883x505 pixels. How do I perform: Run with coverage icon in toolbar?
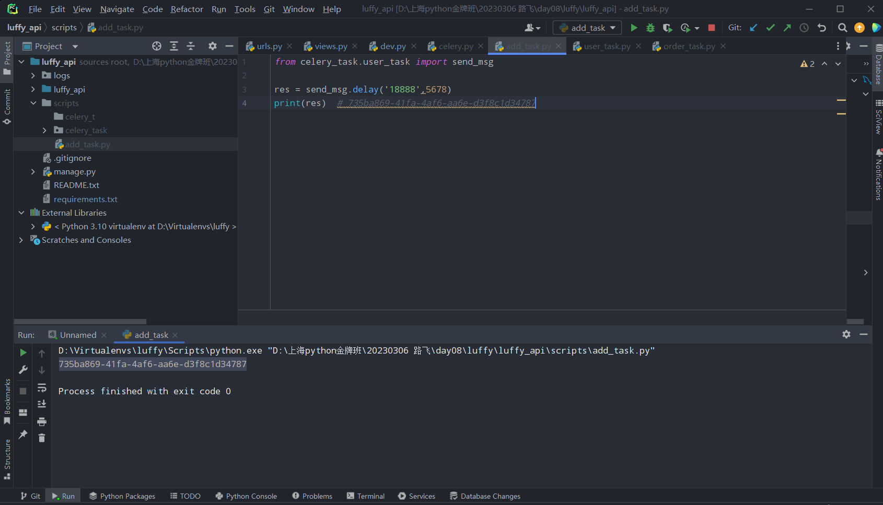[x=667, y=28]
